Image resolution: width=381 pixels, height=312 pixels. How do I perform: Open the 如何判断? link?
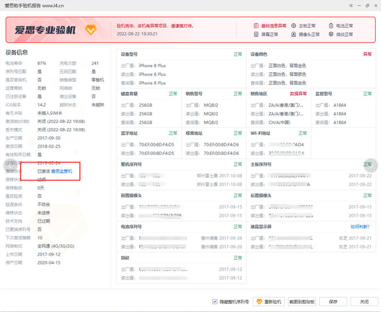tap(360, 226)
